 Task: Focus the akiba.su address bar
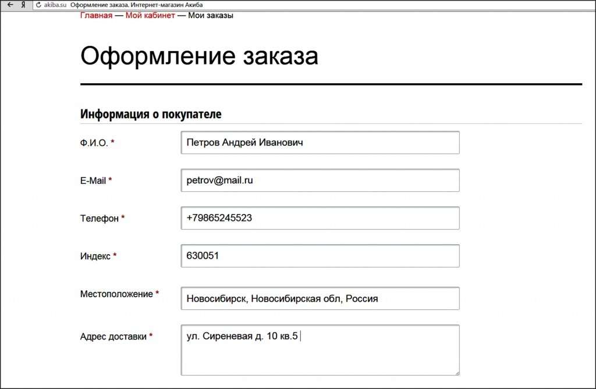315,5
